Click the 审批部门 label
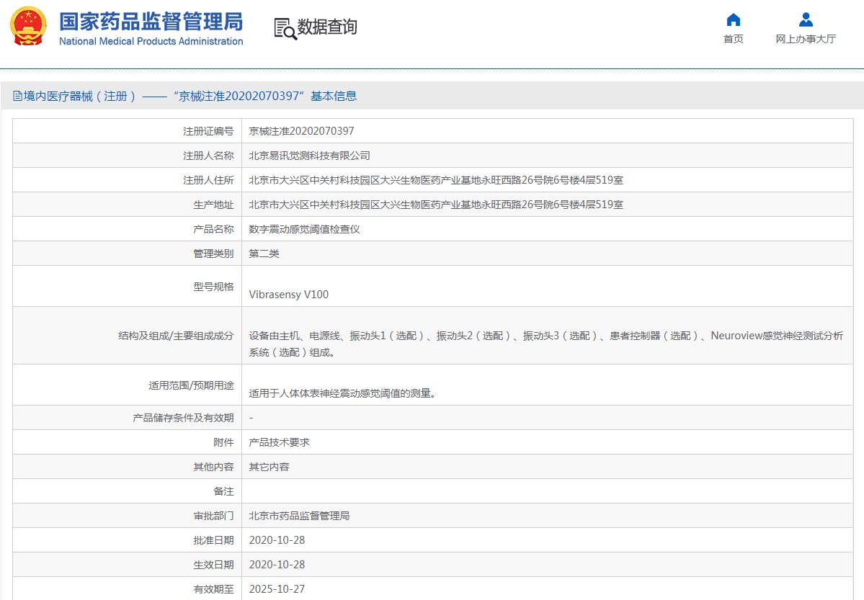 coord(213,516)
